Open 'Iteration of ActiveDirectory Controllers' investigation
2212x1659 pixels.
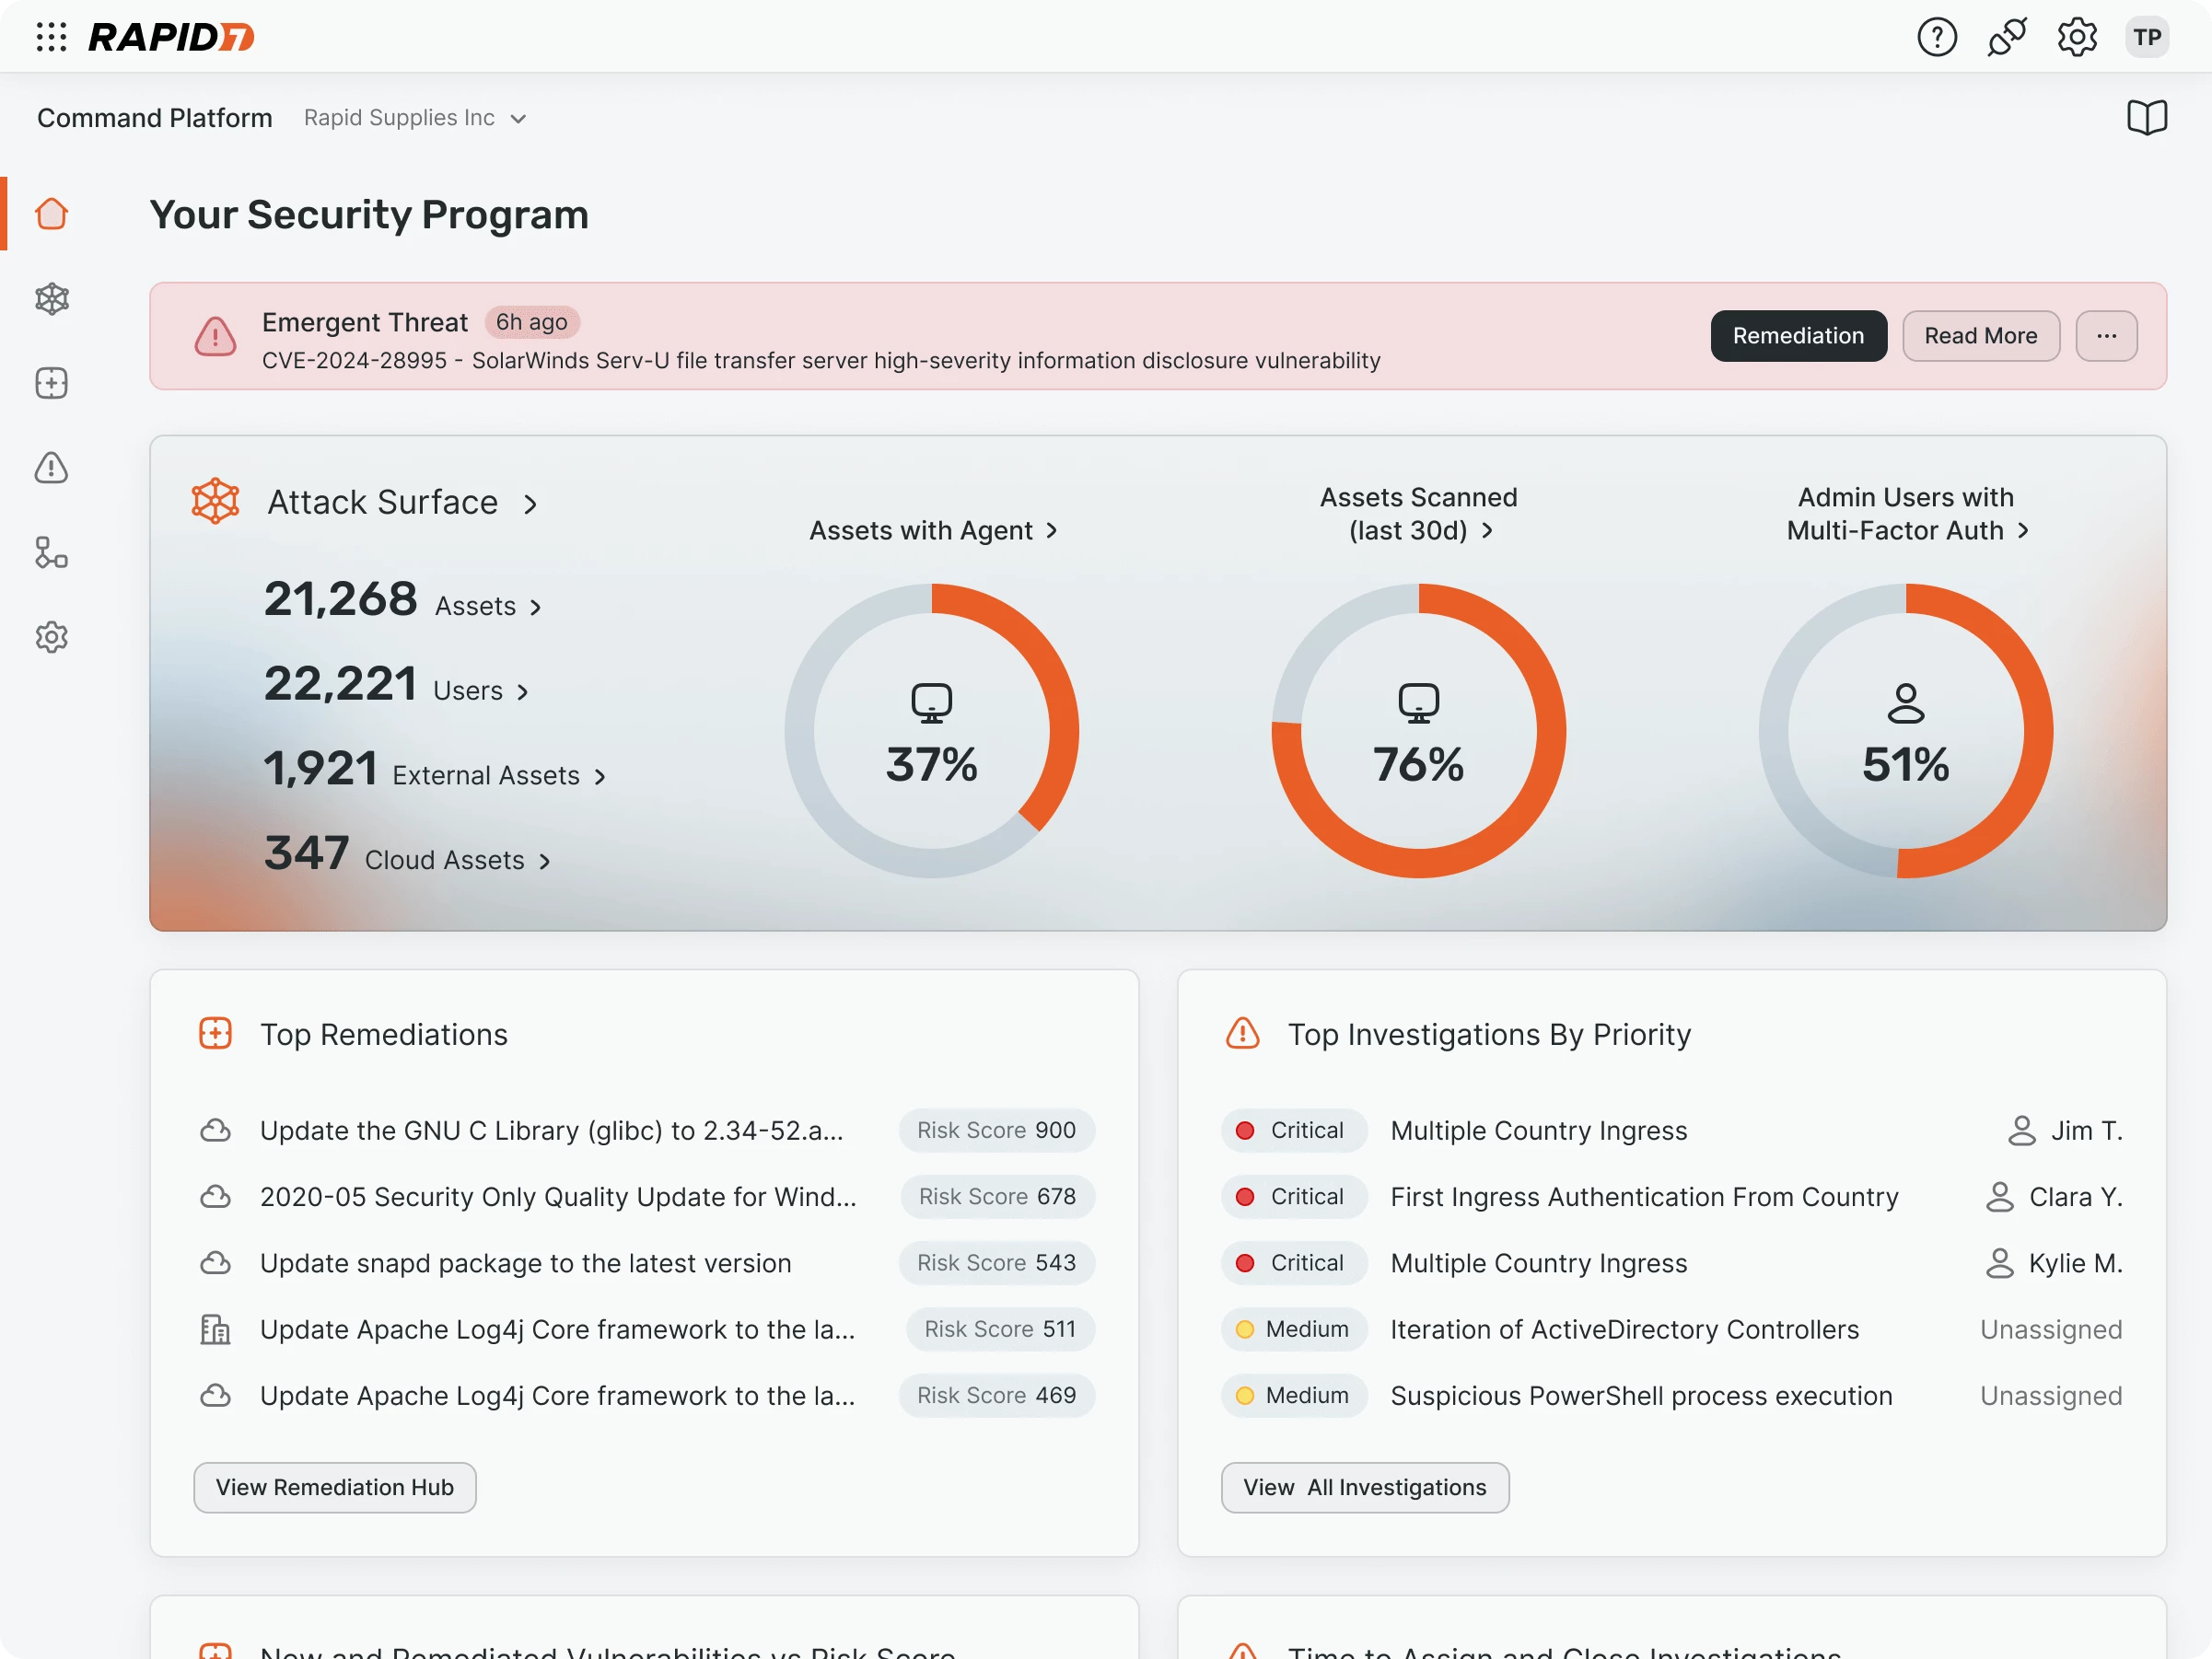1624,1329
